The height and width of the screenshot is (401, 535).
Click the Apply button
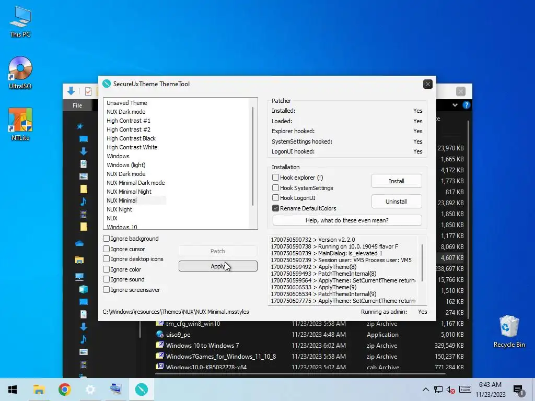[x=218, y=266]
